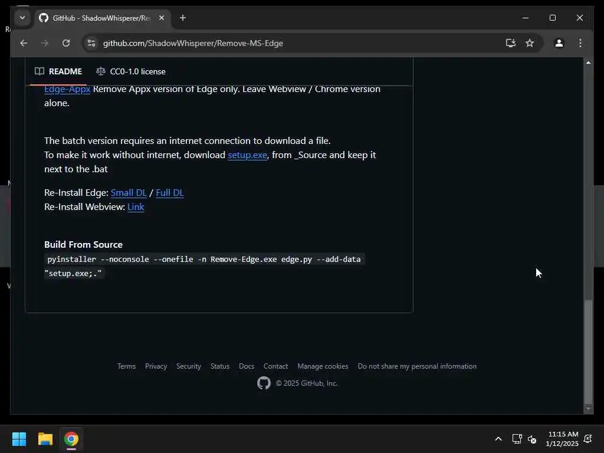
Task: Switch to the CC0-1.0 license tab
Action: coord(131,71)
